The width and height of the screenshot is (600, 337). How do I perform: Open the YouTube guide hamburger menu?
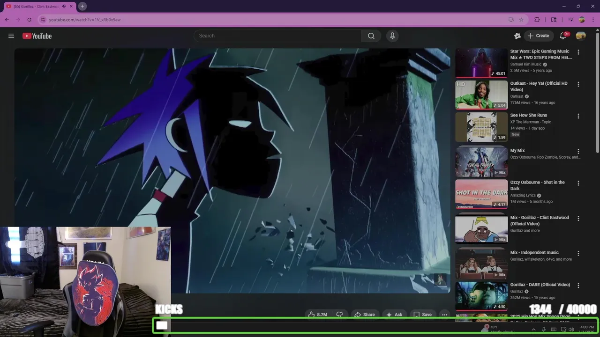coord(11,36)
